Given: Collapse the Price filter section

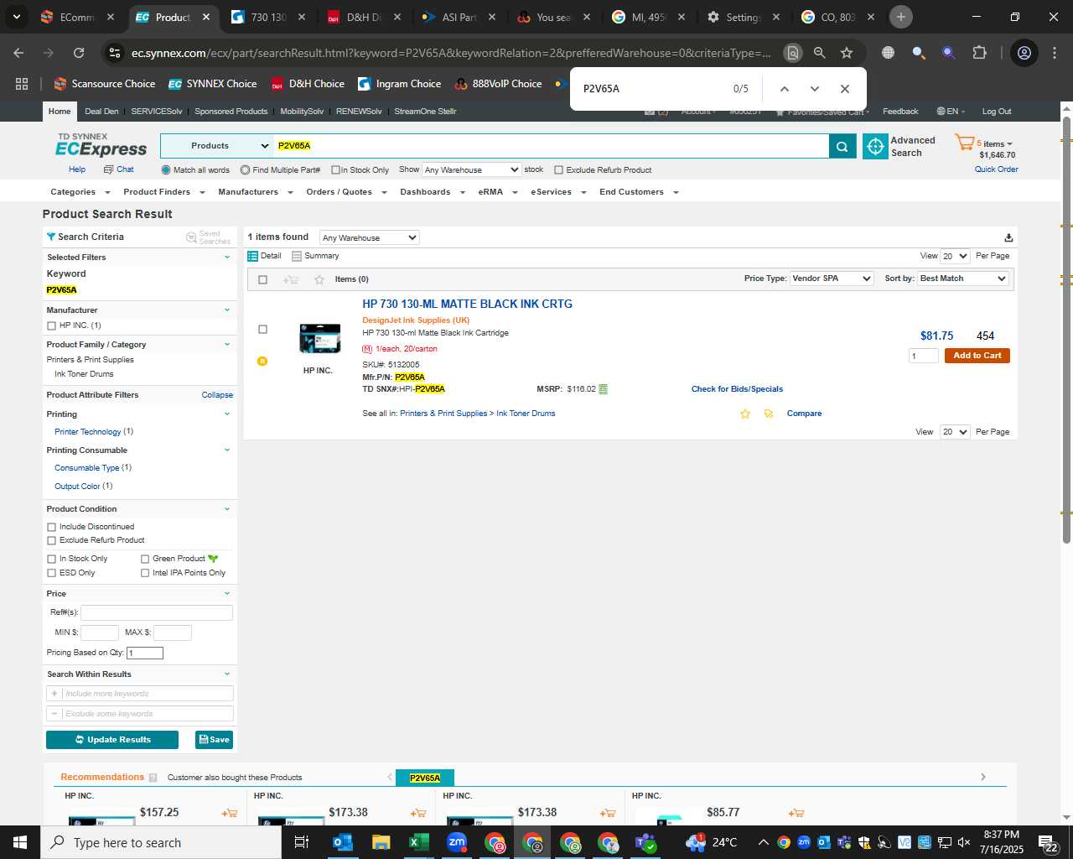Looking at the screenshot, I should [x=226, y=594].
